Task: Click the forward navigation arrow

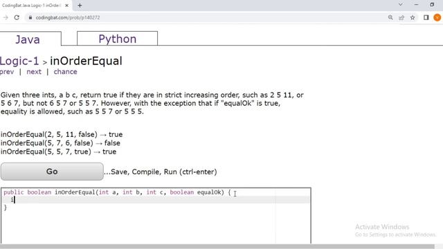Action: 6,17
